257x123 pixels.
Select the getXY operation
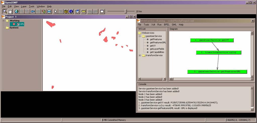(x=153, y=46)
